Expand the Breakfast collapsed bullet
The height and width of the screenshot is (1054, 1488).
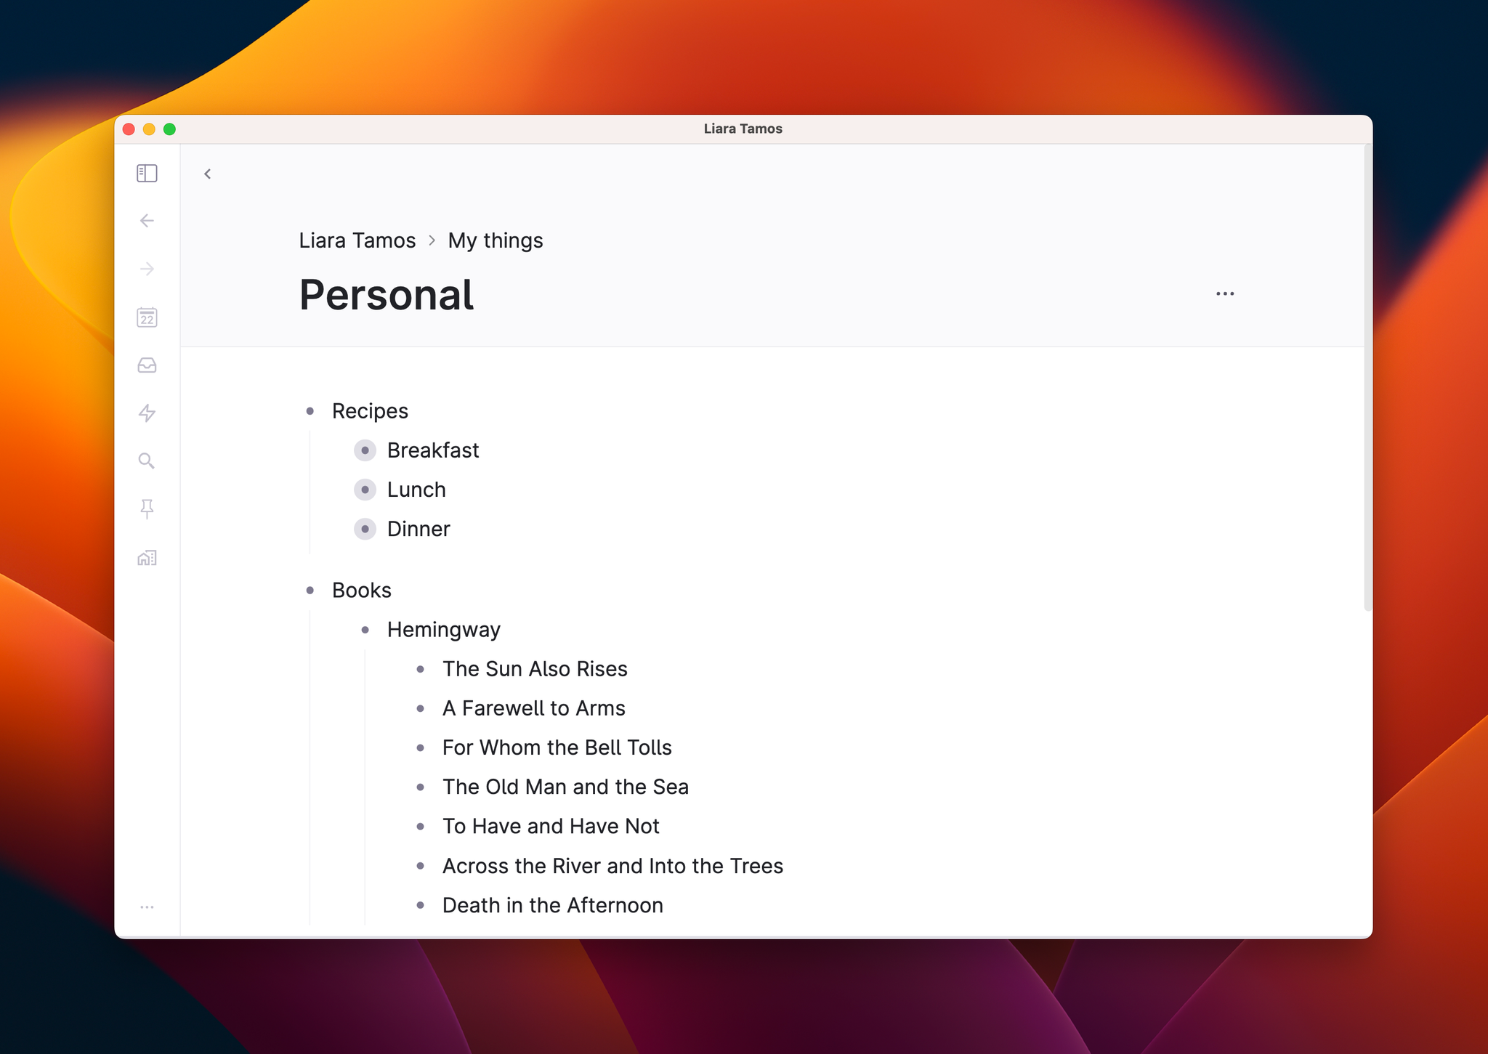pyautogui.click(x=365, y=450)
